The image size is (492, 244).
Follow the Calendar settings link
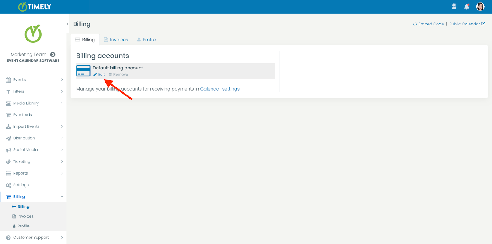point(220,89)
